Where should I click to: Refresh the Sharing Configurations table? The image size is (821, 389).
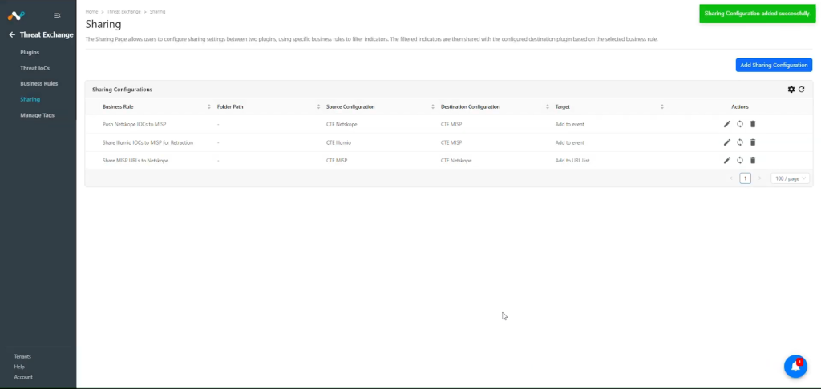tap(801, 90)
